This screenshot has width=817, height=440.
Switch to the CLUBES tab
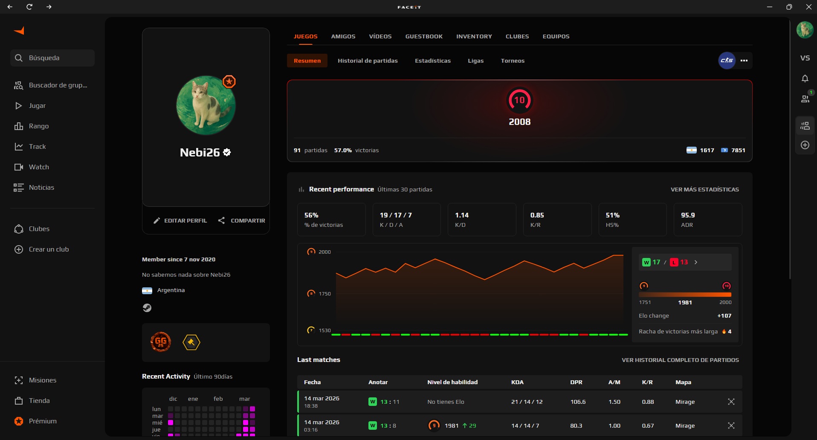pos(517,36)
